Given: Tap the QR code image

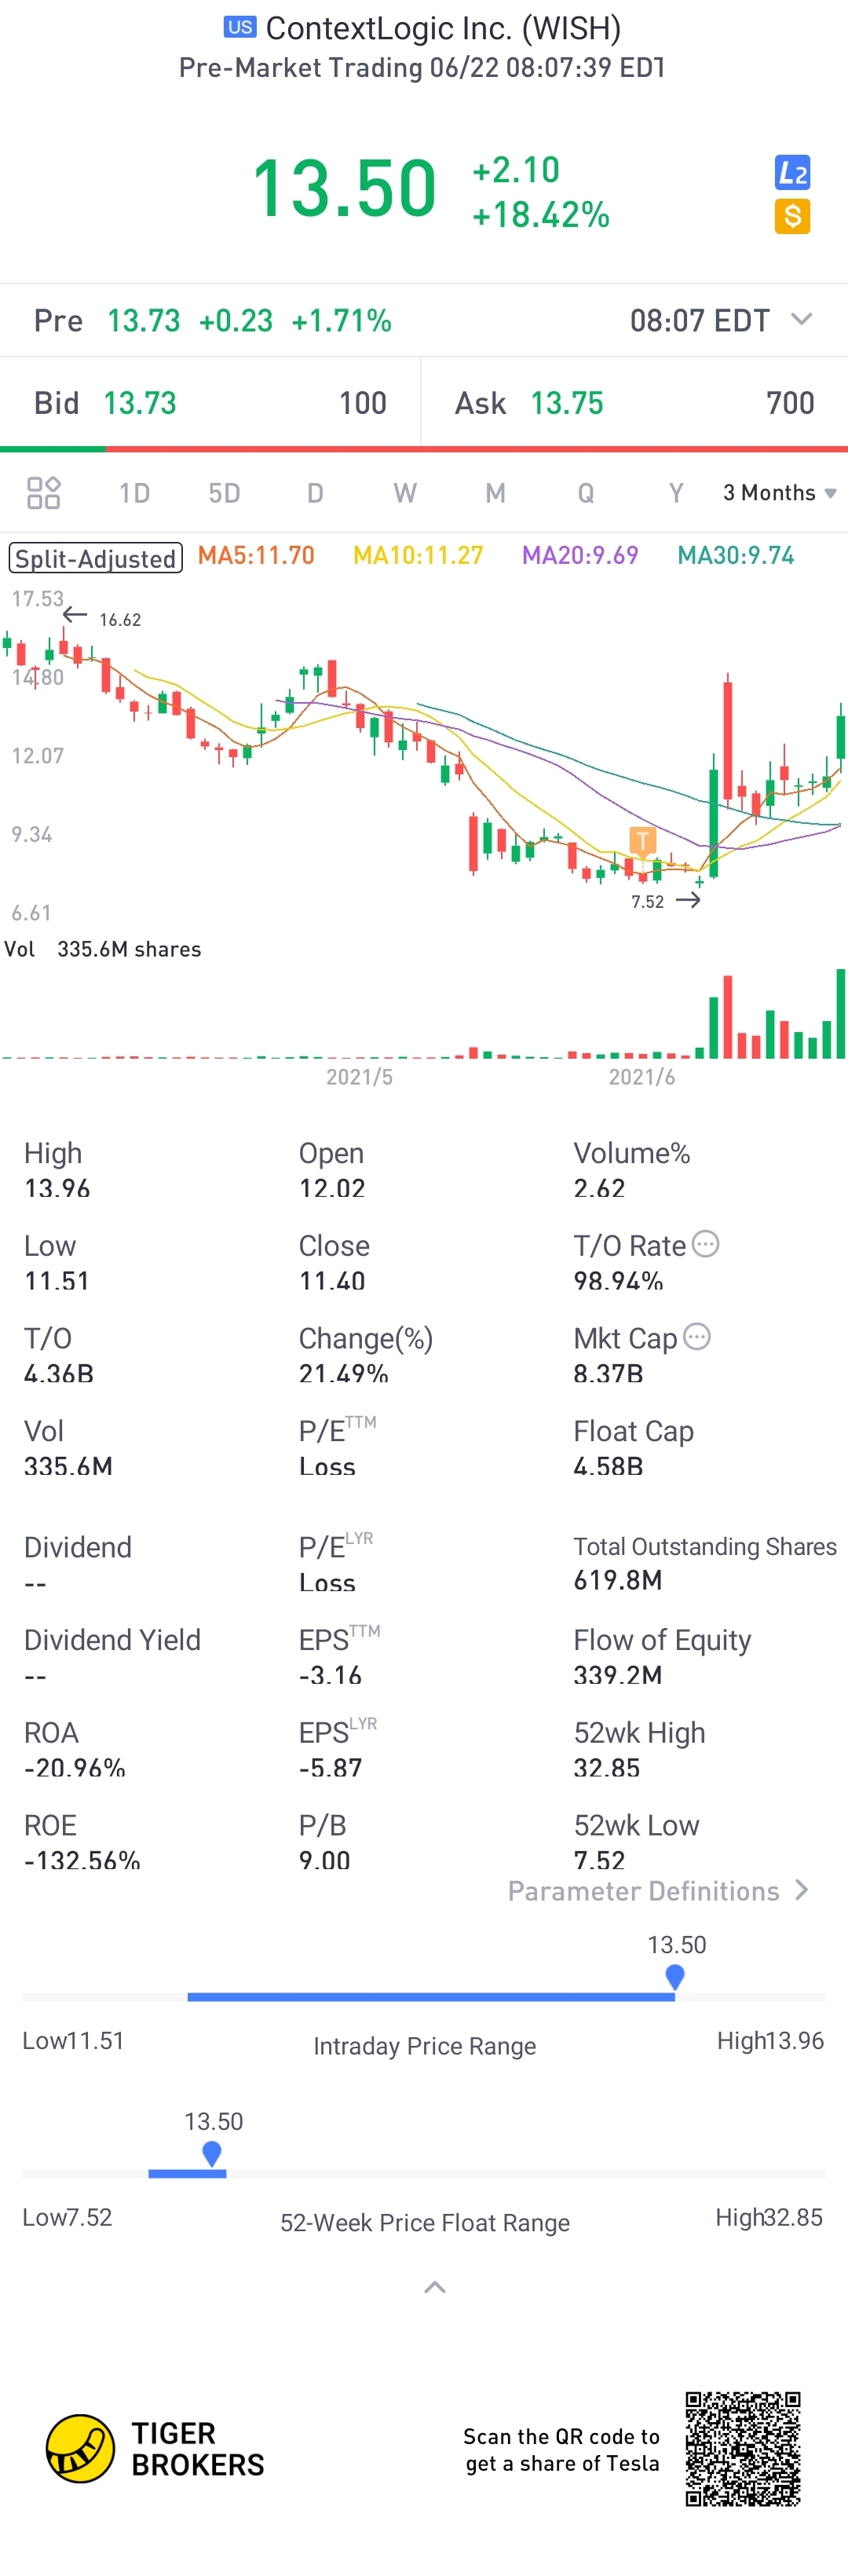Looking at the screenshot, I should (743, 2449).
